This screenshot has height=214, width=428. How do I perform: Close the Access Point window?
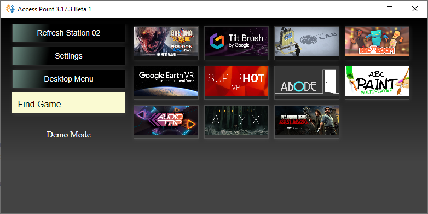[415, 9]
